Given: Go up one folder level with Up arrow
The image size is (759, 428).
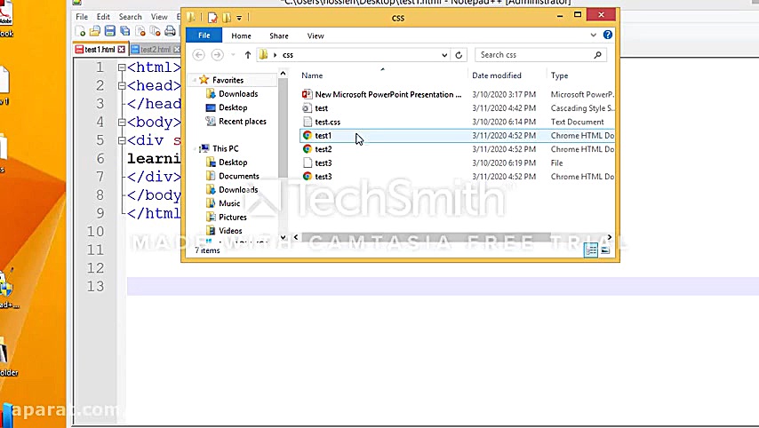Looking at the screenshot, I should pyautogui.click(x=247, y=55).
